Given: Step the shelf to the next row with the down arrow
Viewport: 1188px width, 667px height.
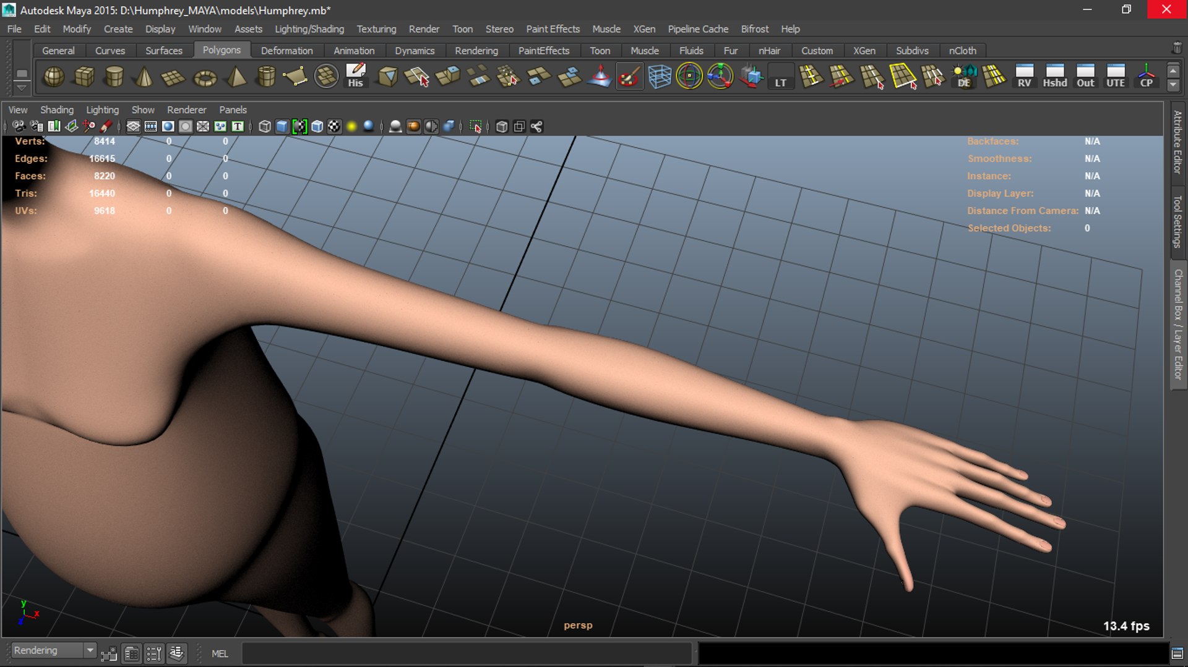Looking at the screenshot, I should (x=1173, y=85).
